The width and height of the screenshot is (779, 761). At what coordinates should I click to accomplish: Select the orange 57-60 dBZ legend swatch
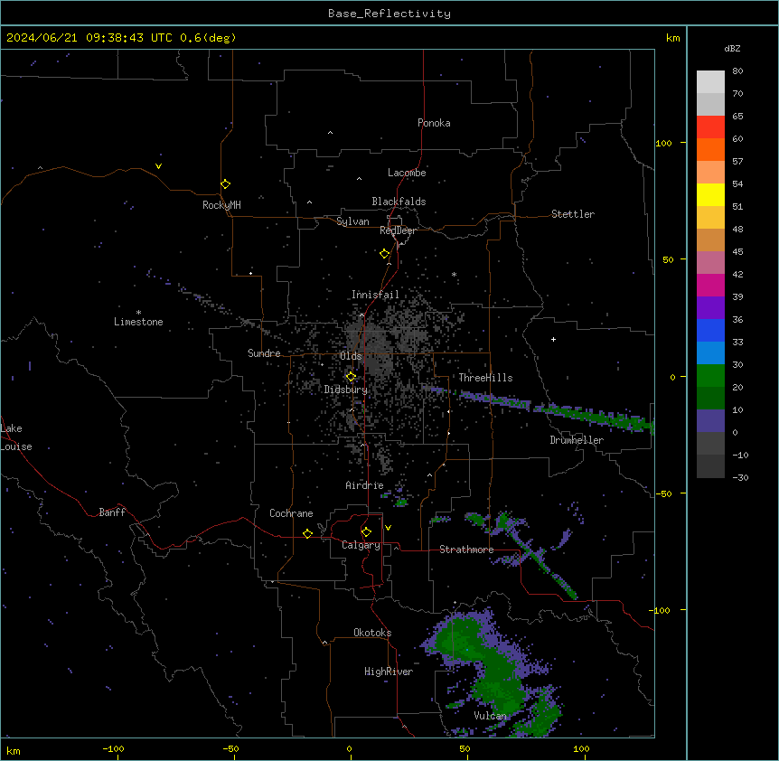(x=710, y=149)
